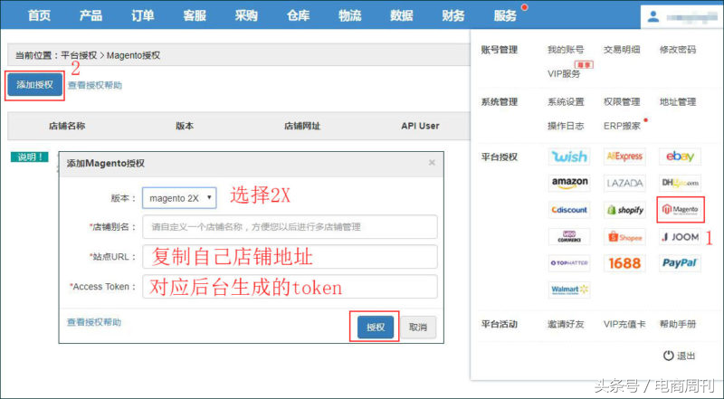
Task: Open 交易明细 in account menu
Action: pos(622,50)
